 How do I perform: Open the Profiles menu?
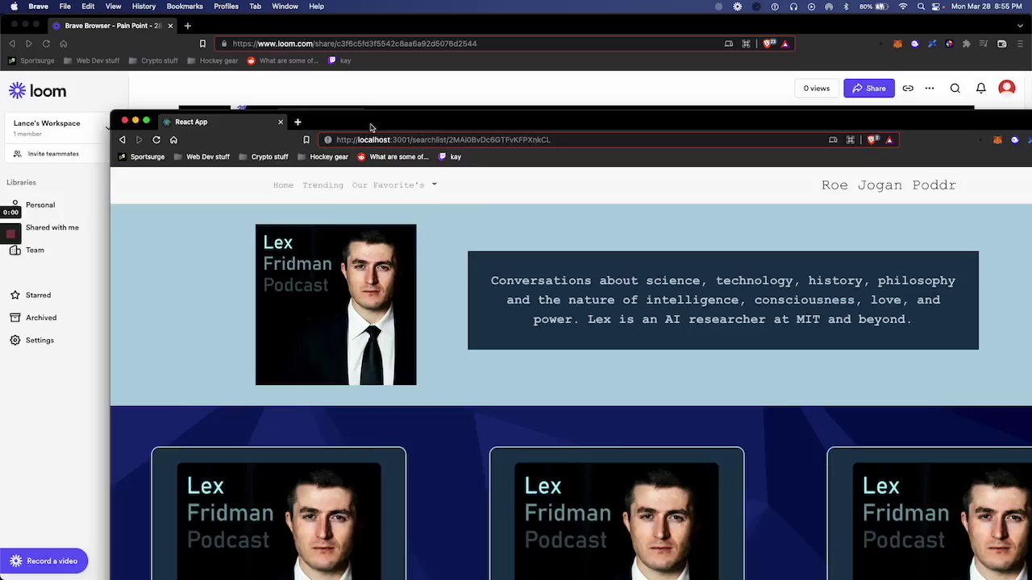coord(226,6)
